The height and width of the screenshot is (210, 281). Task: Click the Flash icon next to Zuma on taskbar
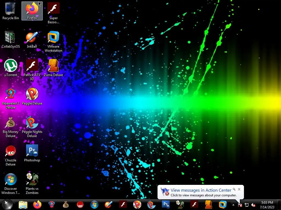194,205
